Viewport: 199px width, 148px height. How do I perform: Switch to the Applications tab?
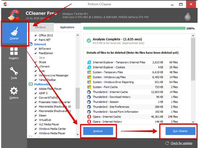click(x=67, y=27)
